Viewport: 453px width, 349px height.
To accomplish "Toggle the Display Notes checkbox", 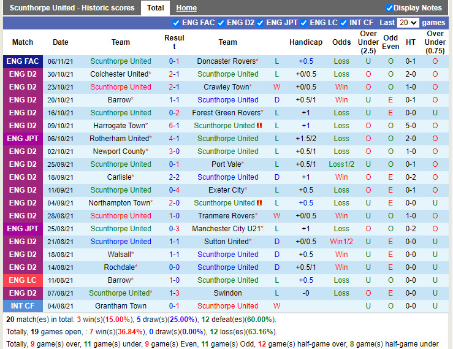I will tap(389, 8).
